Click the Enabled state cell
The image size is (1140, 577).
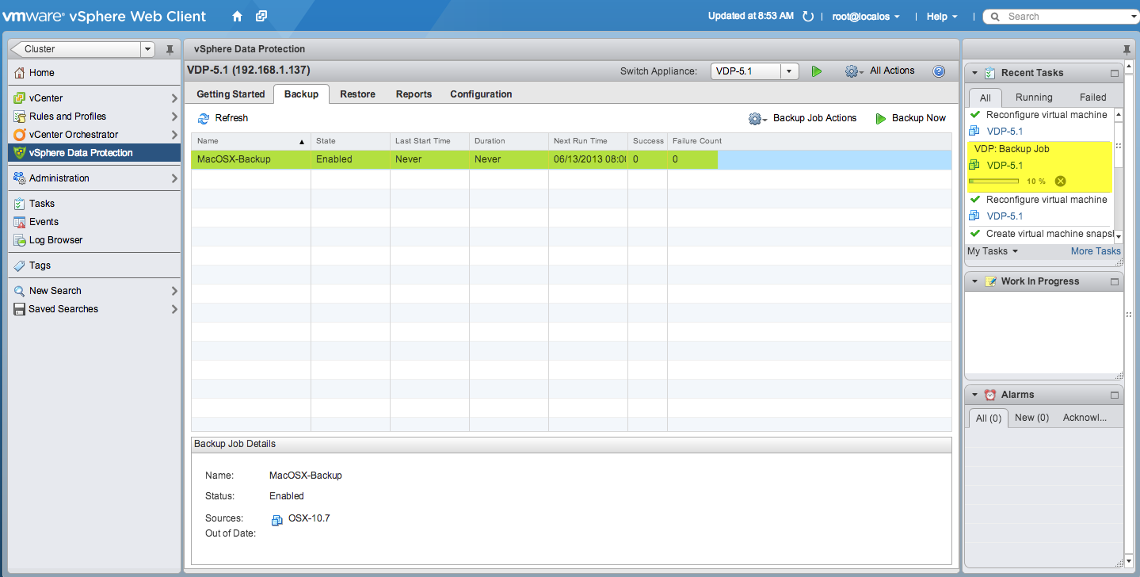[350, 159]
